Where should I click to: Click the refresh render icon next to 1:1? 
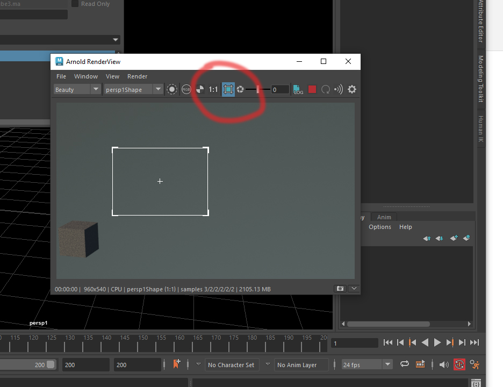(x=200, y=89)
